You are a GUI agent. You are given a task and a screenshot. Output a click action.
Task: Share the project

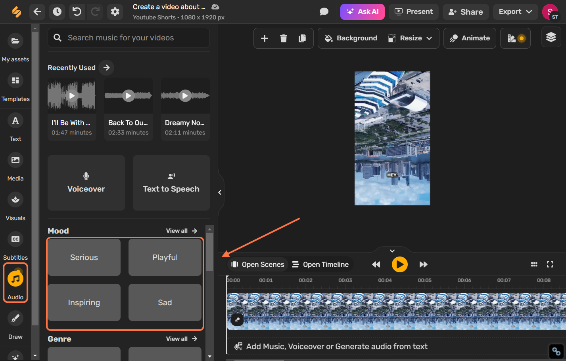coord(466,12)
